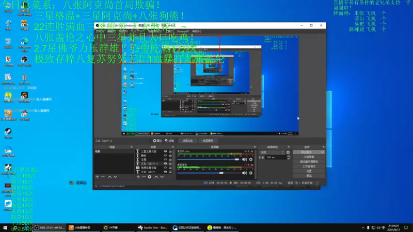Start the virtual camera button
Image resolution: width=413 pixels, height=232 pixels.
pyautogui.click(x=309, y=162)
